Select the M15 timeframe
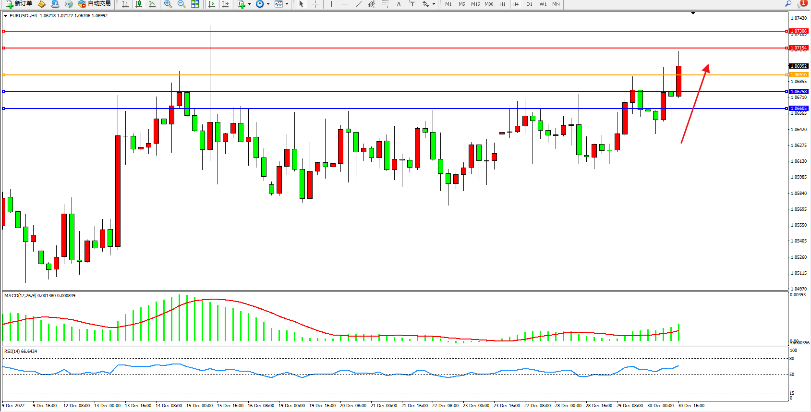 [475, 4]
